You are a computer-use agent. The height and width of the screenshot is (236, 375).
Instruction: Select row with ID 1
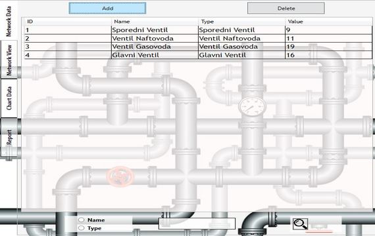[x=198, y=30]
